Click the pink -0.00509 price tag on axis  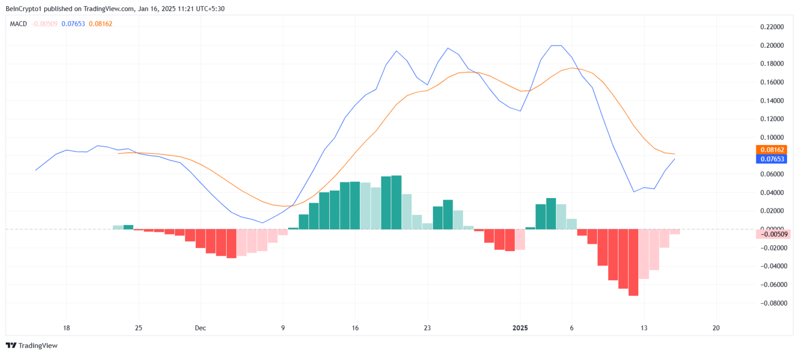point(772,234)
